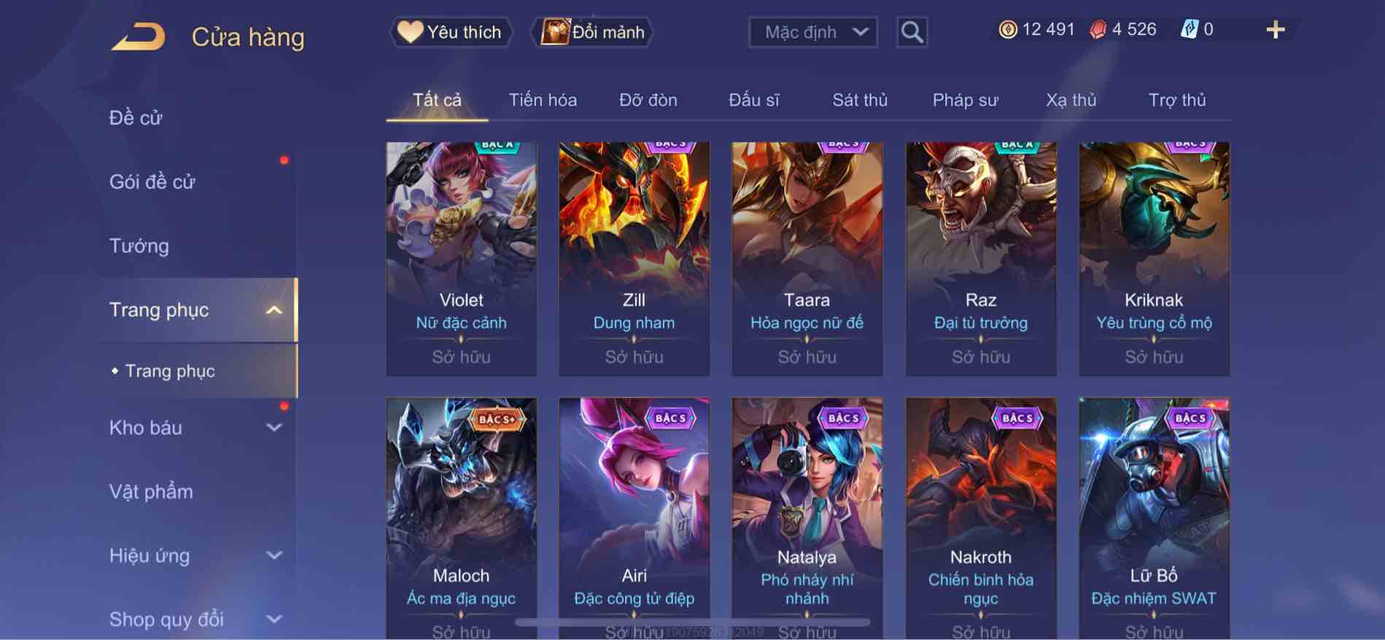Switch to the Sát thủ tab
This screenshot has height=640, width=1385.
[860, 100]
